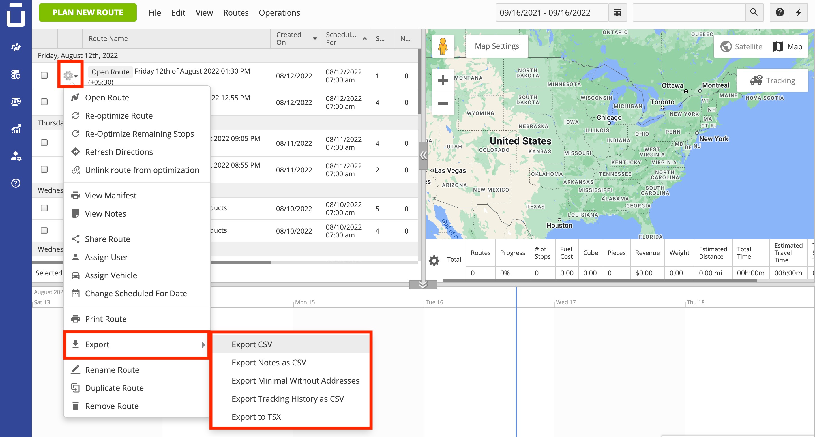Image resolution: width=815 pixels, height=437 pixels.
Task: Select Export CSV in the submenu
Action: click(x=290, y=344)
